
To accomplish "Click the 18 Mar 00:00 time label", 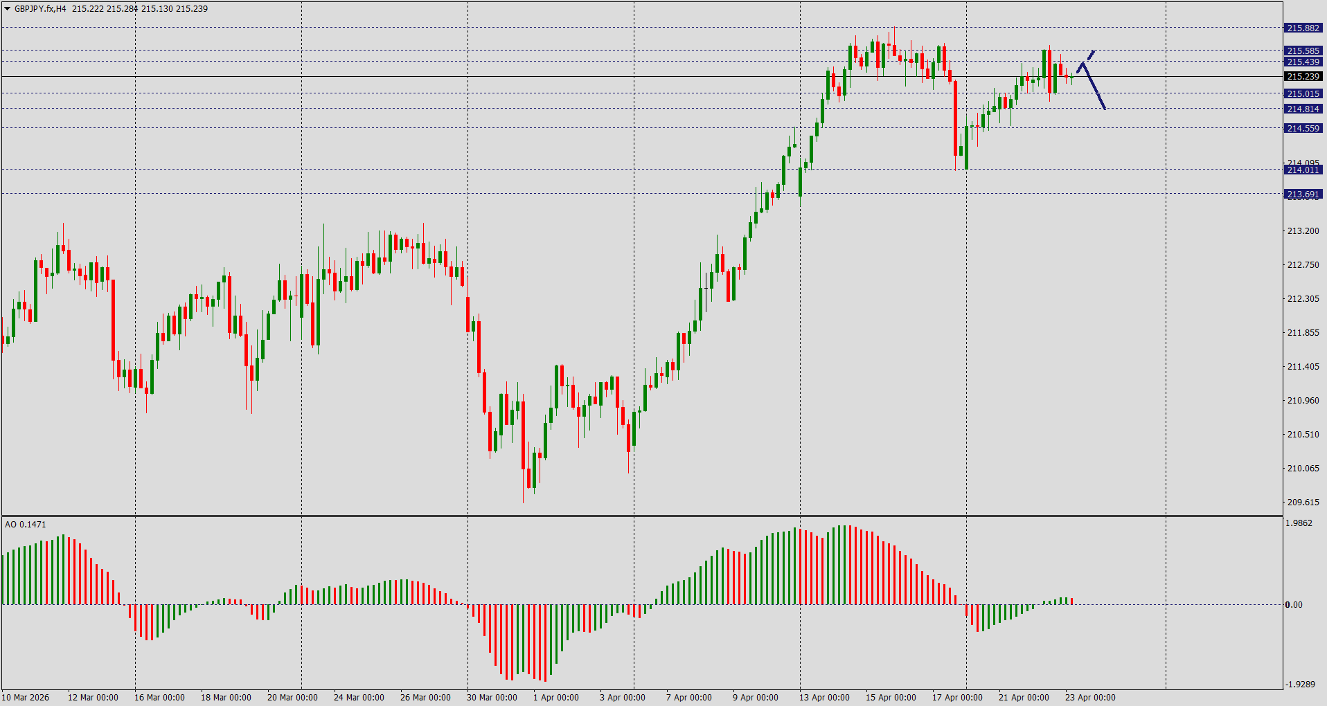I will click(x=226, y=698).
